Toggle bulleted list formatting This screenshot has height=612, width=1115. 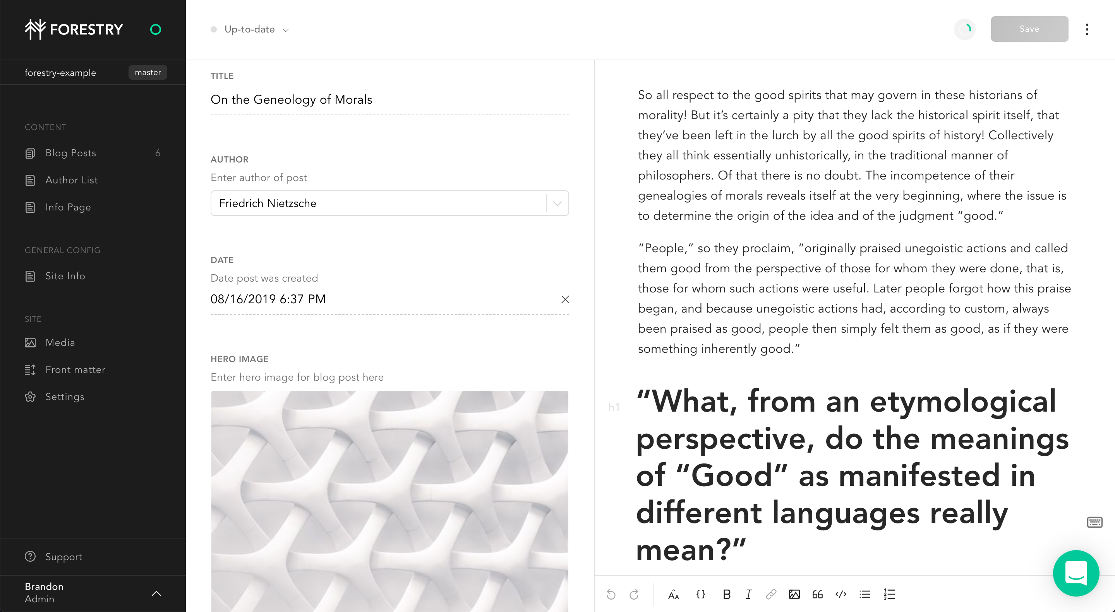[865, 594]
